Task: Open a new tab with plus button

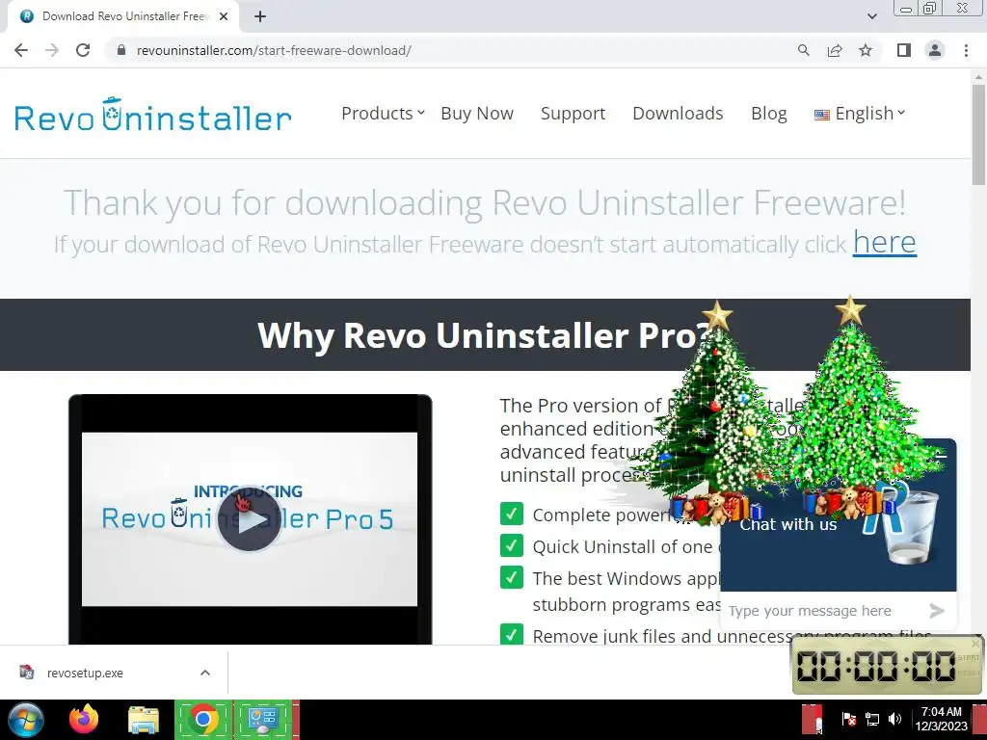Action: pyautogui.click(x=260, y=16)
